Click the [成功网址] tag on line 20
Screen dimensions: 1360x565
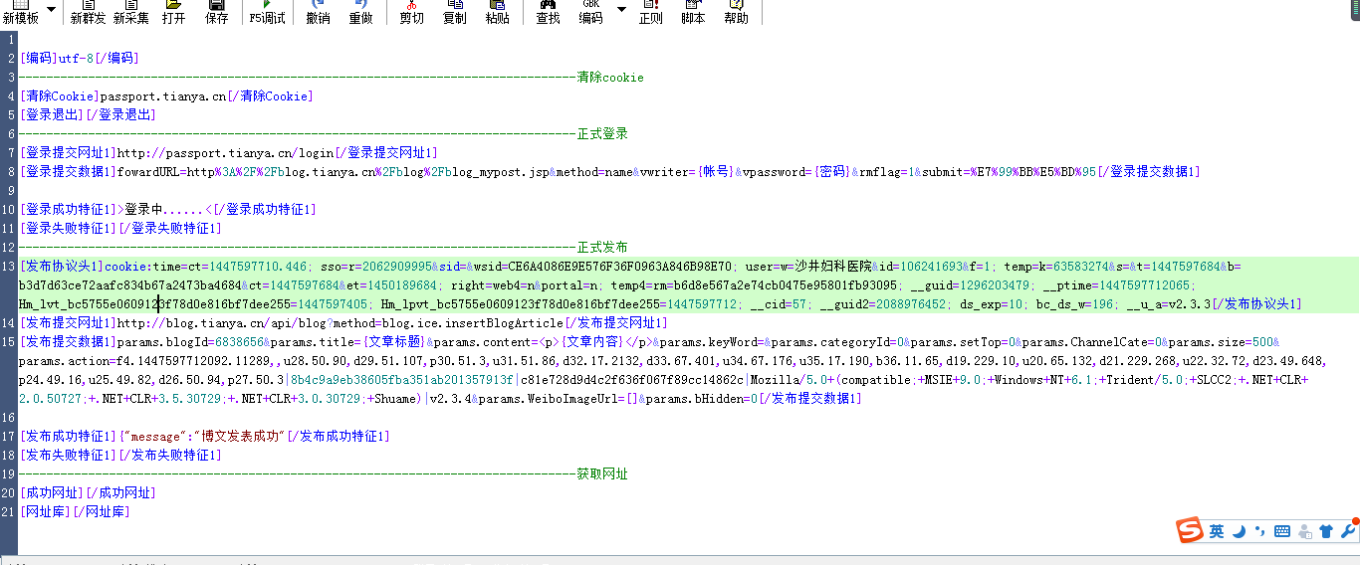click(x=53, y=493)
